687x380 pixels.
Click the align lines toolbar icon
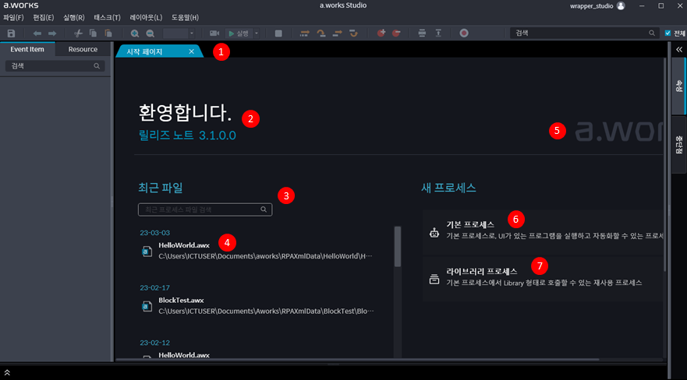pyautogui.click(x=422, y=33)
